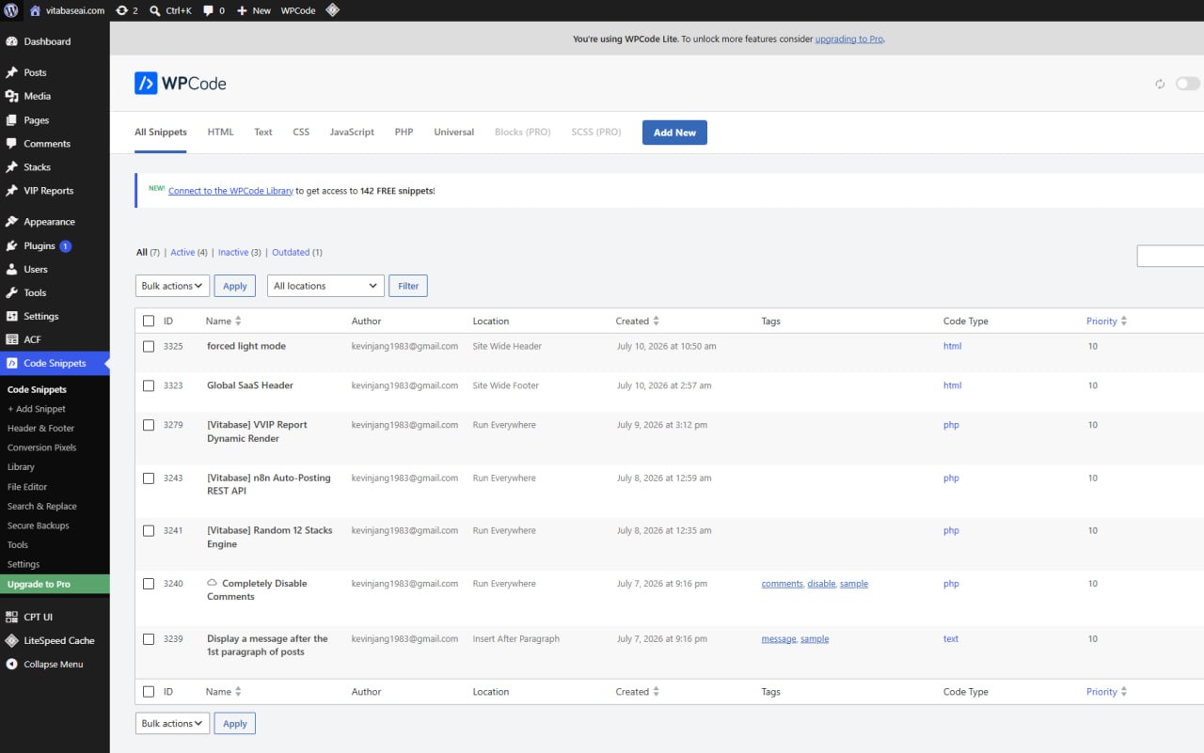Tick the select-all checkbox in table header
This screenshot has height=753, width=1204.
(x=149, y=321)
